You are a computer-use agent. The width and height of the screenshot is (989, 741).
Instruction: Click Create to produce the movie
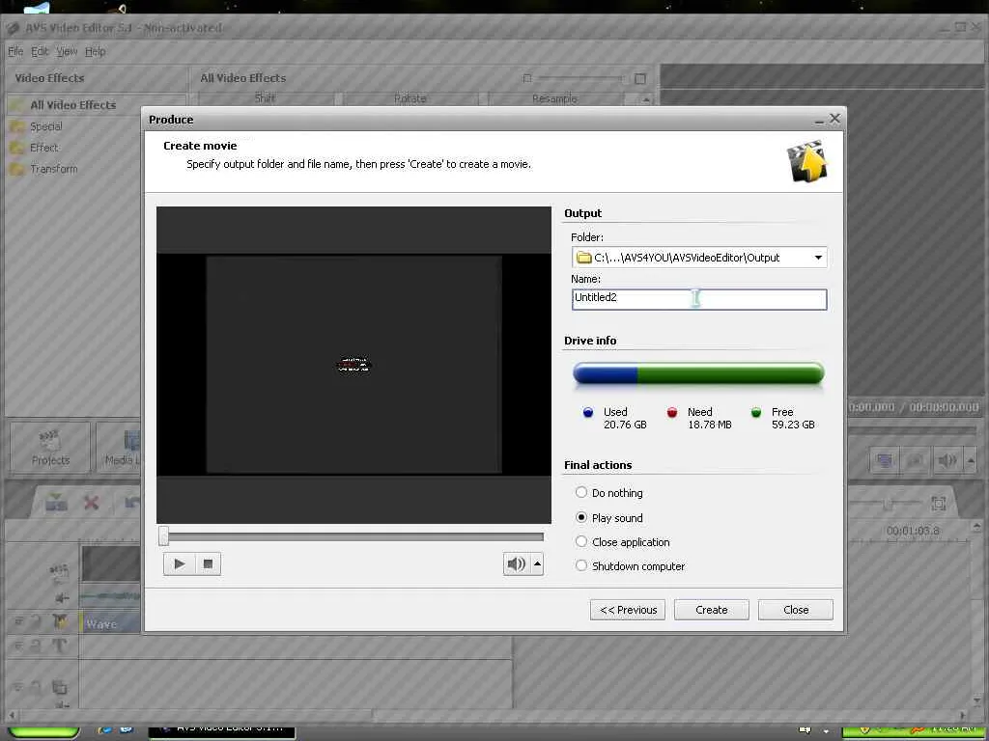click(x=712, y=610)
